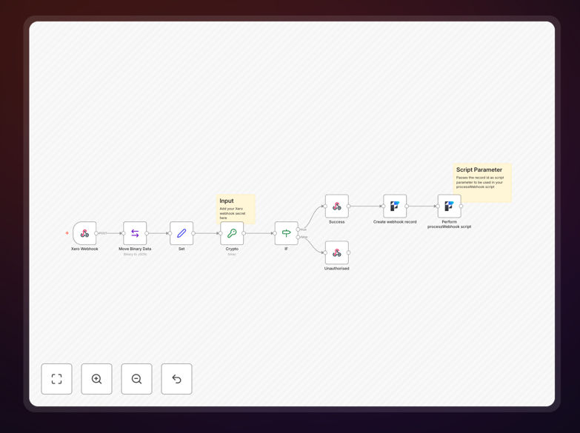
Task: Click the 'IF' node label
Action: [x=287, y=249]
